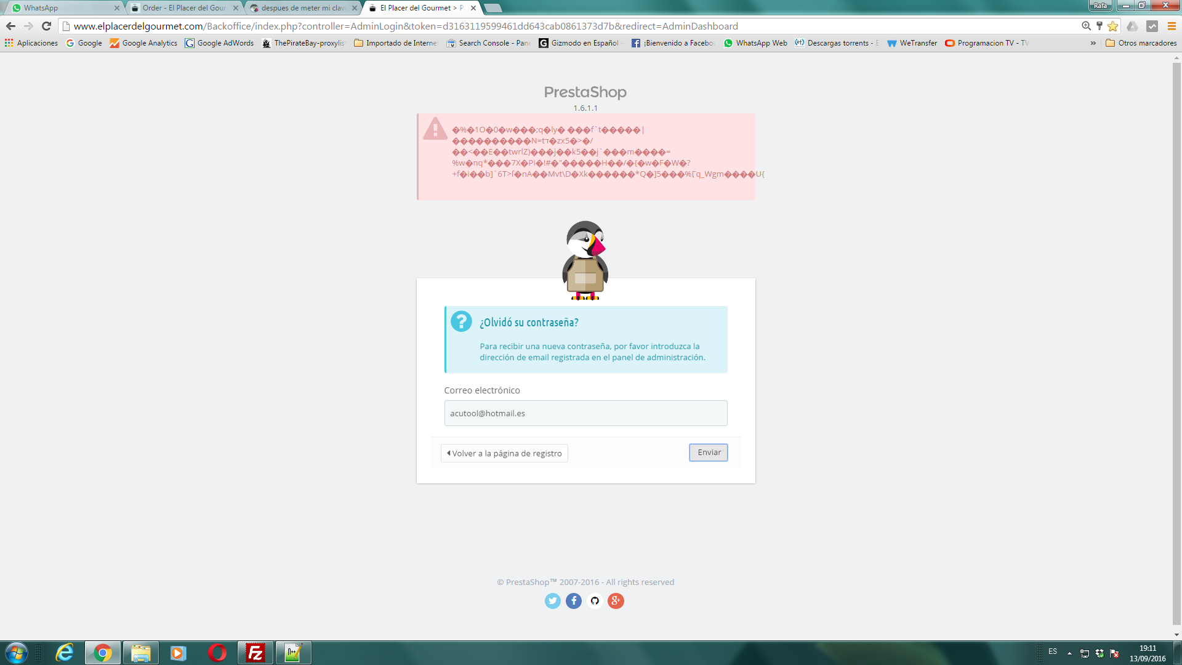Screen dimensions: 1182x665
Task: Launch FileZilla from the taskbar
Action: tap(255, 653)
